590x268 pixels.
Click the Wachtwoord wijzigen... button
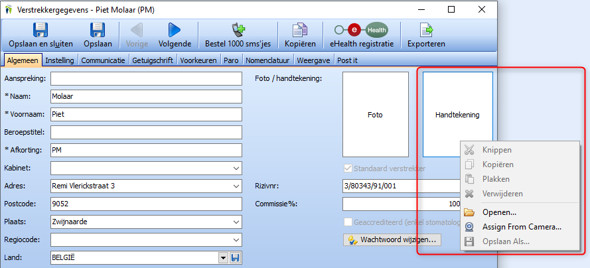click(391, 239)
